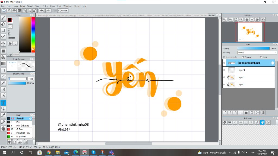The width and height of the screenshot is (278, 156).
Task: Hide the @phamthikimha08 layer
Action: pos(224,63)
